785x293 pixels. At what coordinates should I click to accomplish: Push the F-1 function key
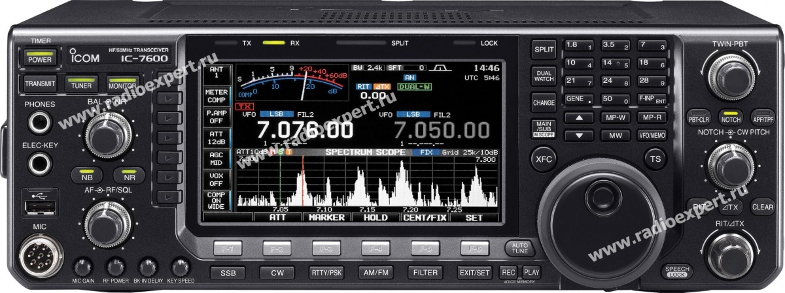228,248
